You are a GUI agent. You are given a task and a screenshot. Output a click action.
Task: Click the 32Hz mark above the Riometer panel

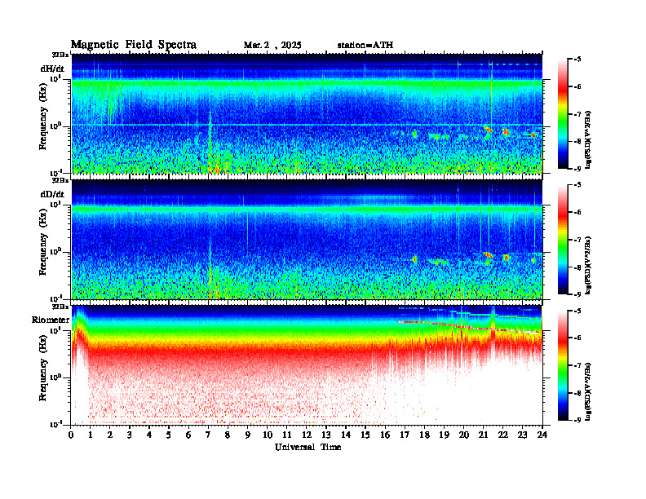click(60, 307)
